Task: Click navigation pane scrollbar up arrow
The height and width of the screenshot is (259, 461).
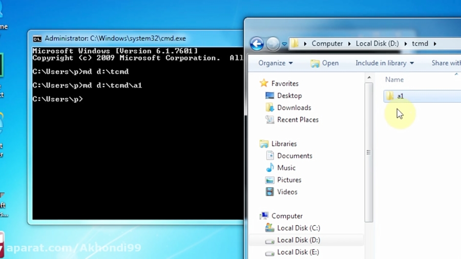Action: 369,77
